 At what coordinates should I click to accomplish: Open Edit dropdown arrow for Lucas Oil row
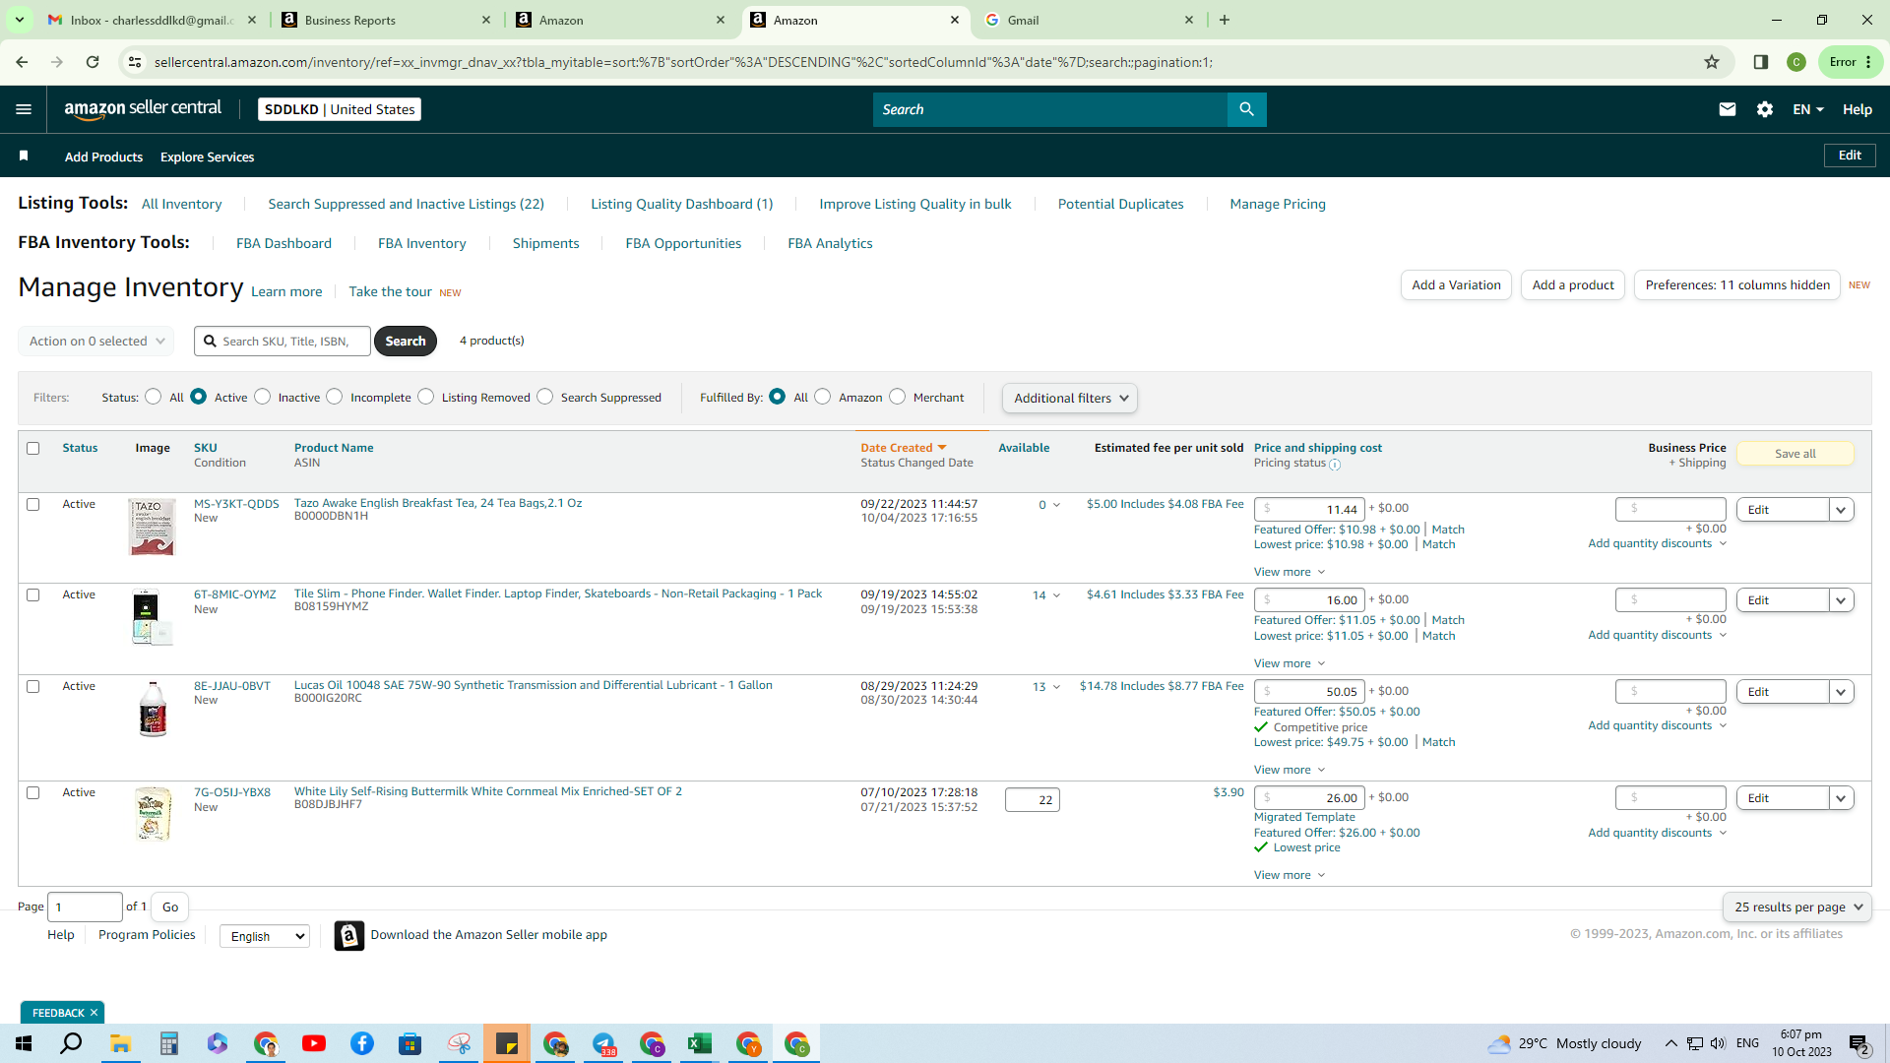[x=1841, y=691]
